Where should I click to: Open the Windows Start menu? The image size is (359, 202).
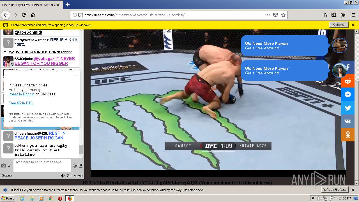point(8,198)
